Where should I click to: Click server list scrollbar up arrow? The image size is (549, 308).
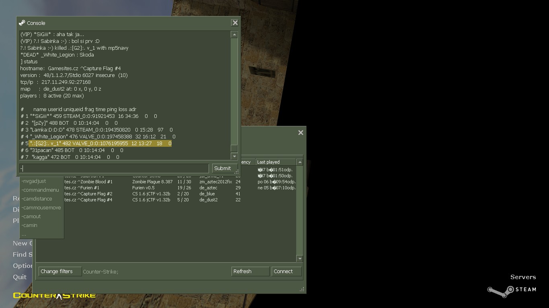pyautogui.click(x=299, y=162)
